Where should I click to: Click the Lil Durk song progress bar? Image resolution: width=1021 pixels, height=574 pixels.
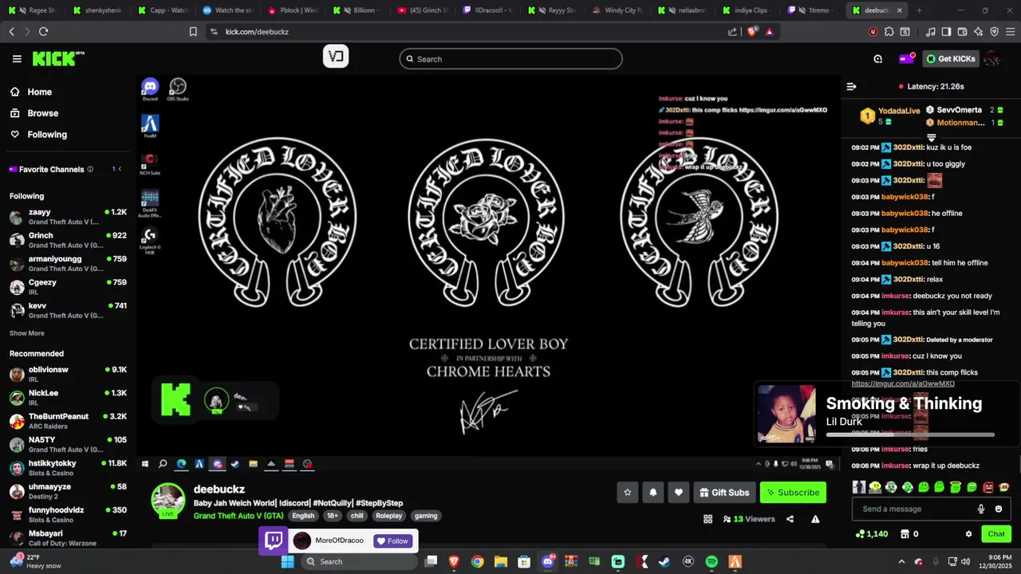tap(910, 434)
